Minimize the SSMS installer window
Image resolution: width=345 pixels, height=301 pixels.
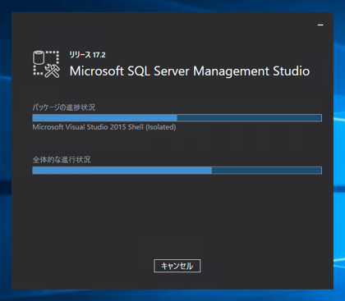coord(320,25)
